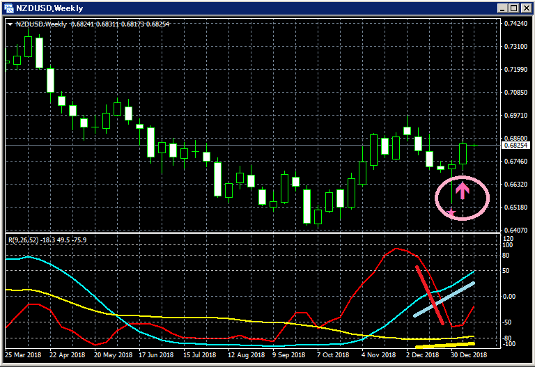Click price scale value 0.73100
Image resolution: width=535 pixels, height=367 pixels.
515,47
